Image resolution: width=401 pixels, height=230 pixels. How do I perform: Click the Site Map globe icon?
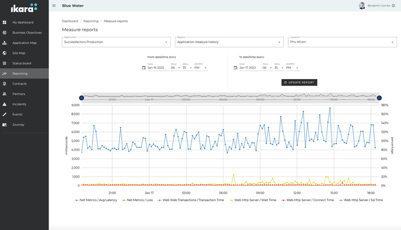(5, 53)
